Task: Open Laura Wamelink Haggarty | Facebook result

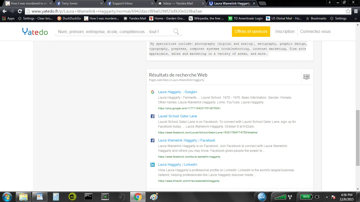Action: (187, 140)
